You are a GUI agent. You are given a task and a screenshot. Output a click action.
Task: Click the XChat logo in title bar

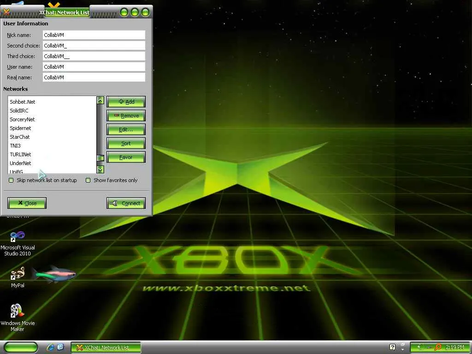[6, 12]
